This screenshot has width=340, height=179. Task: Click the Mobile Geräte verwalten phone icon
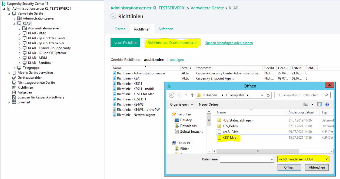tap(14, 73)
